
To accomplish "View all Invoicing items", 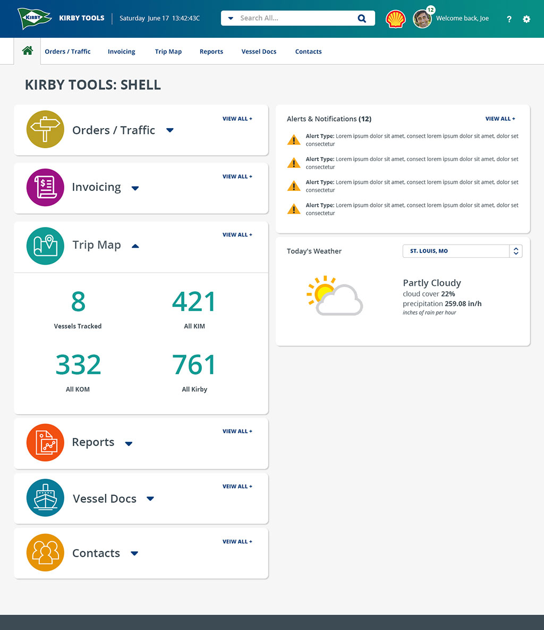I will click(x=237, y=177).
